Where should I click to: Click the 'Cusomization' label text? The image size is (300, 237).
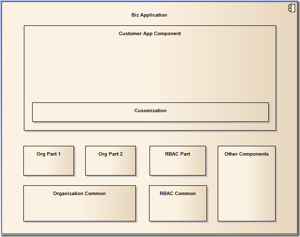150,111
